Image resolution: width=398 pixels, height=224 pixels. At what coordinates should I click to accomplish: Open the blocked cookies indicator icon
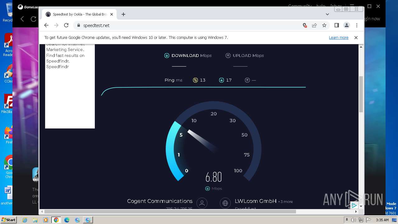click(x=305, y=26)
